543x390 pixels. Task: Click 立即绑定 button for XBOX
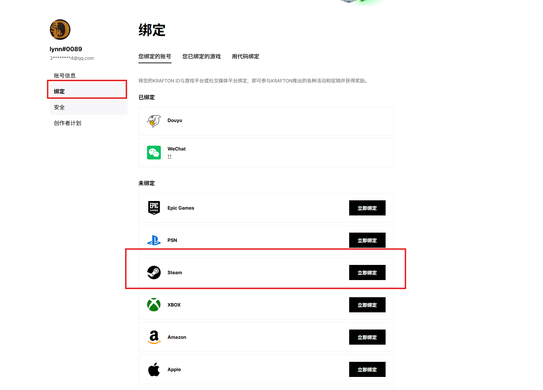tap(367, 305)
